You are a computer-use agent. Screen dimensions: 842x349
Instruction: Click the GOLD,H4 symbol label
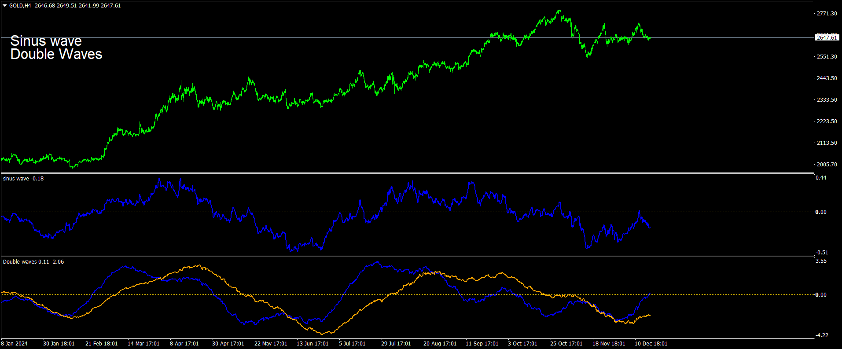click(x=20, y=6)
